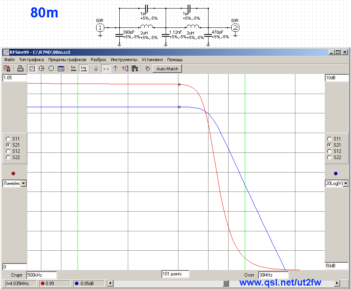Expand the 20Log(V) scale dropdown
Viewport: 351px width, 289px height.
point(346,183)
